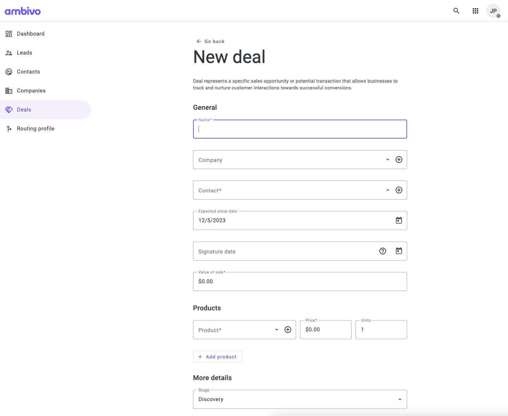Open the Signature date calendar picker
This screenshot has height=416, width=508.
pyautogui.click(x=399, y=251)
